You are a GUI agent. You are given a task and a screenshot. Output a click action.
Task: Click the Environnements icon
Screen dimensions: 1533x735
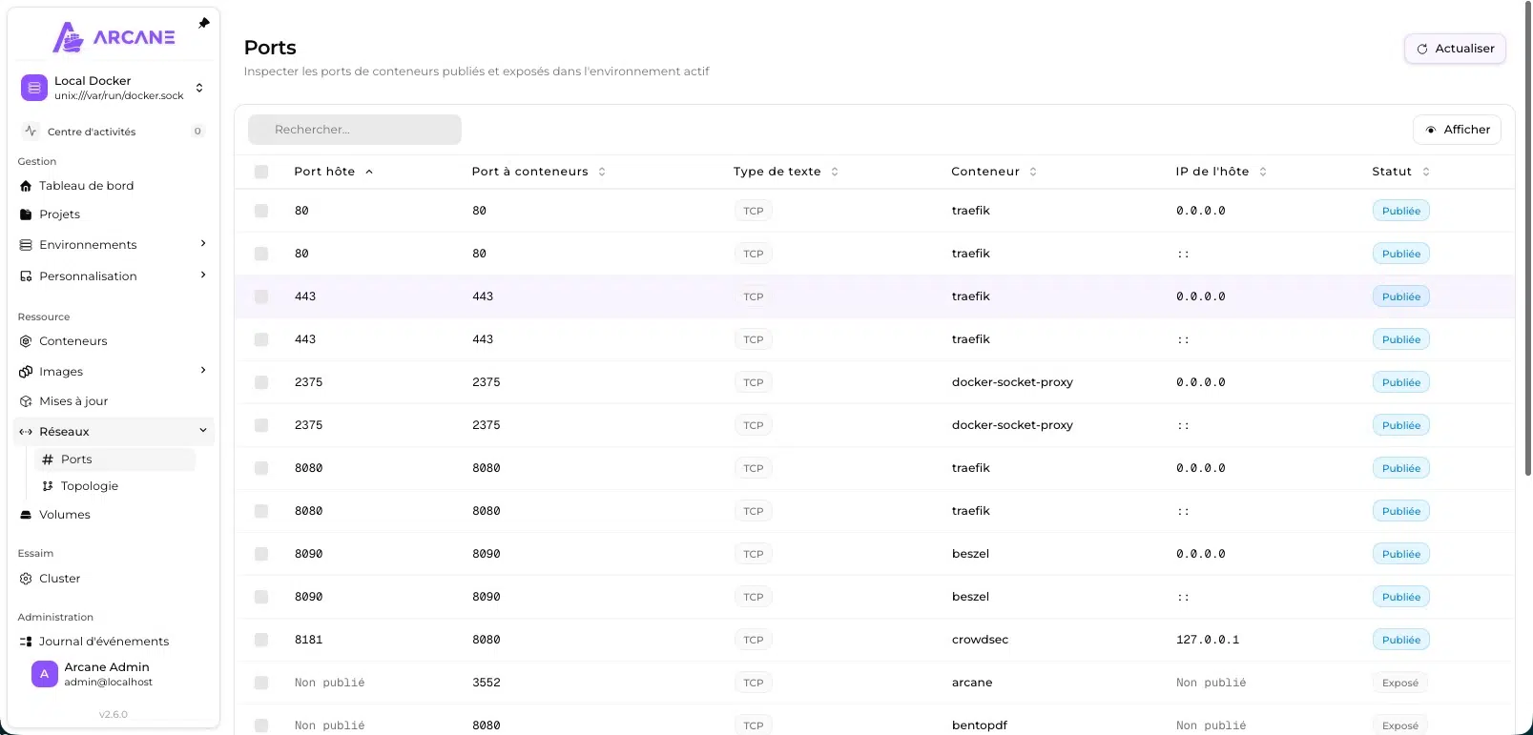(26, 245)
